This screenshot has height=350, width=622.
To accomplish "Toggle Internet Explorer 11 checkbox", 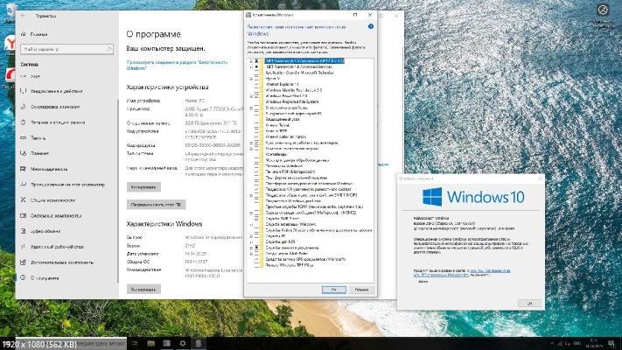I will tap(256, 85).
